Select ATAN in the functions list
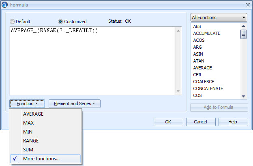Image resolution: width=253 pixels, height=166 pixels. 199,61
